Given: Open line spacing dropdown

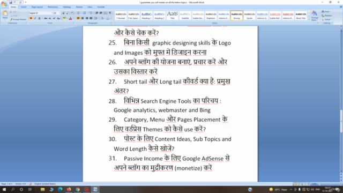Looking at the screenshot, I should click(x=96, y=18).
